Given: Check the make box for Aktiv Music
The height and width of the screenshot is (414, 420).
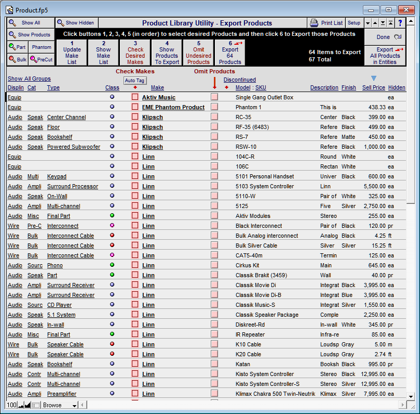Looking at the screenshot, I should click(x=135, y=97).
